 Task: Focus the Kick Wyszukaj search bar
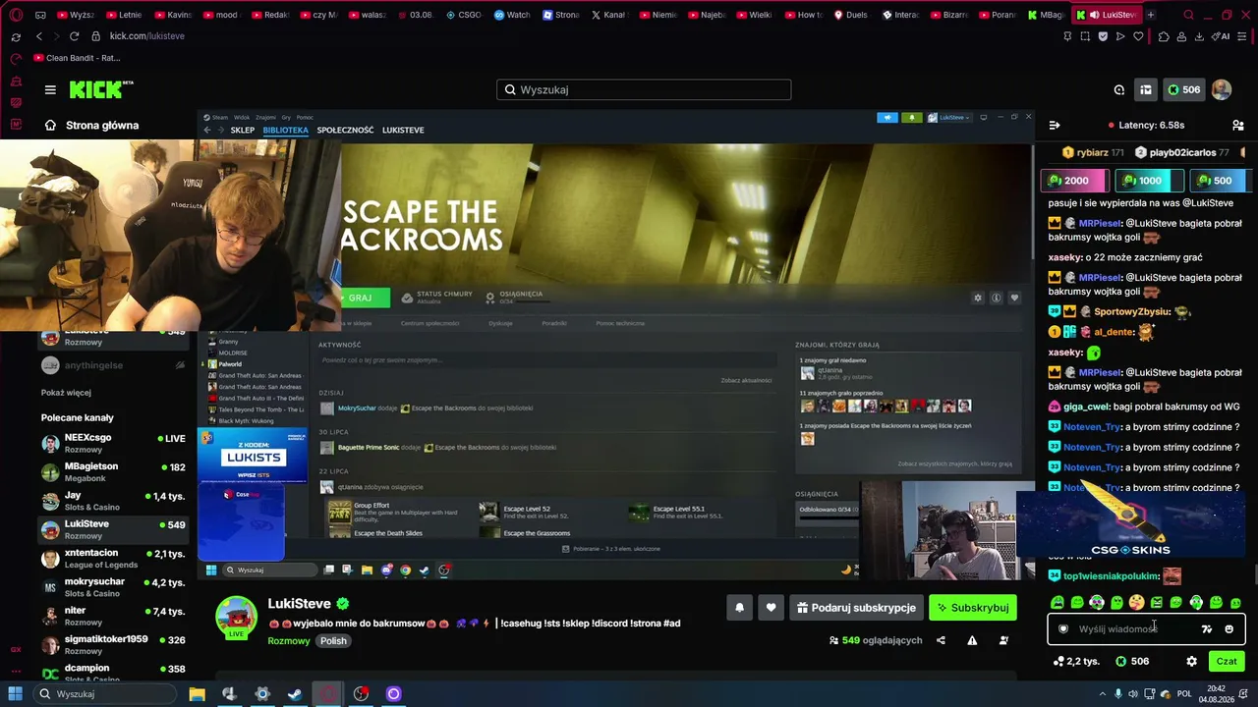(644, 89)
